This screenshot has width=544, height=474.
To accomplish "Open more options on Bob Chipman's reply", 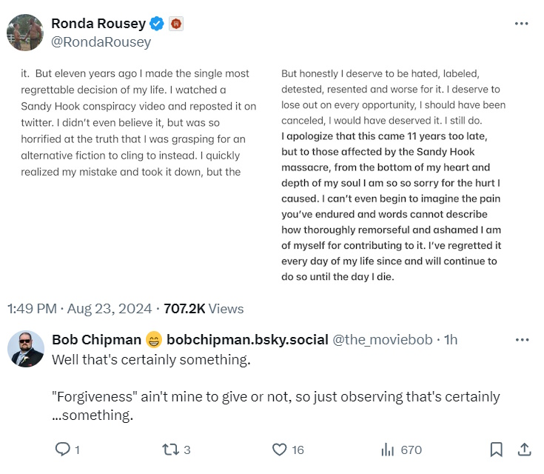I will point(522,340).
